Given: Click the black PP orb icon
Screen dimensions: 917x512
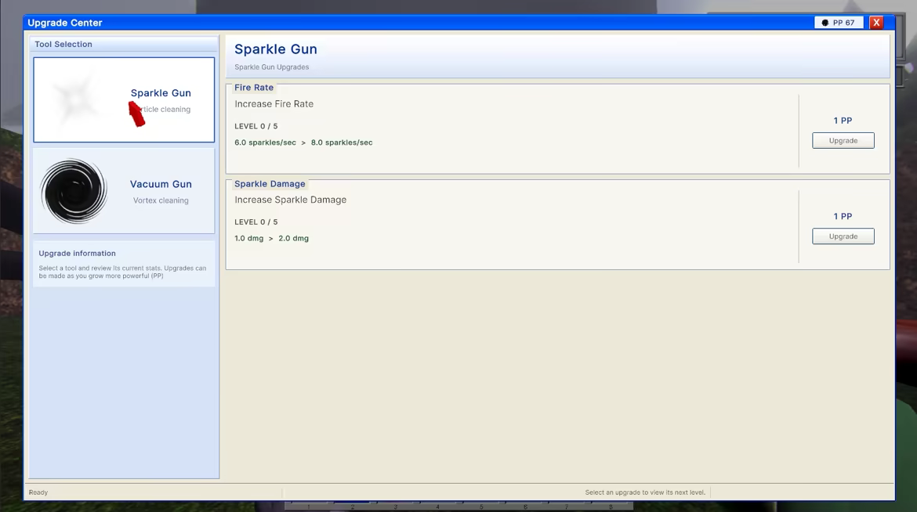Looking at the screenshot, I should click(x=825, y=23).
